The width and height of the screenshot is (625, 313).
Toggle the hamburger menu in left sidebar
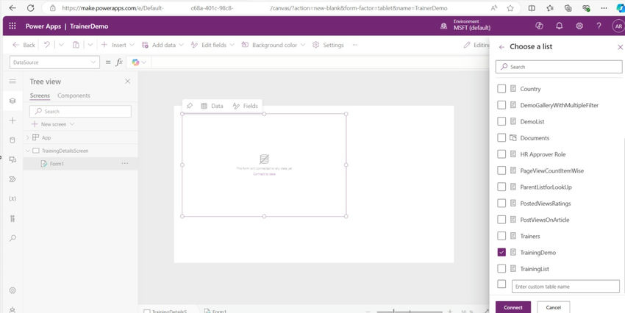pyautogui.click(x=12, y=82)
